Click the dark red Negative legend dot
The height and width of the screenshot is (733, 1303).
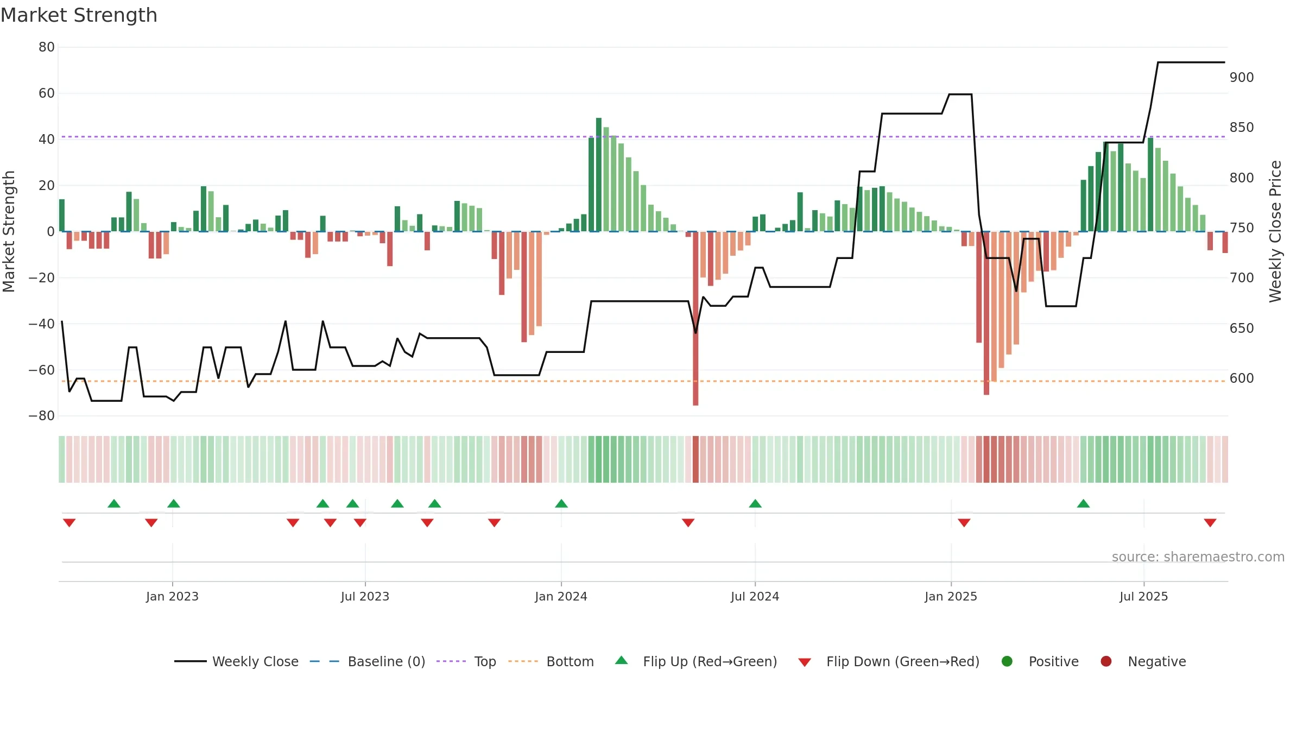click(x=1106, y=661)
